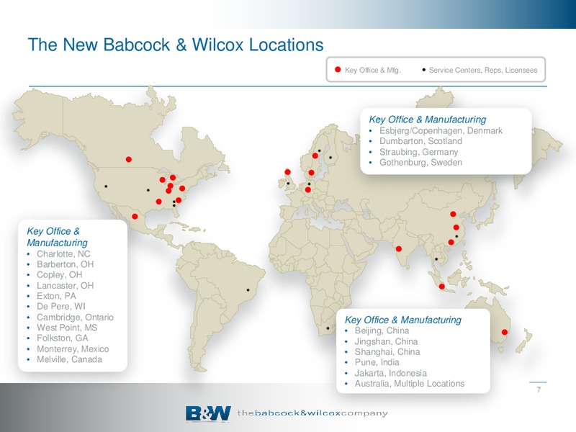Click 'Service Centers, Reps, Licensees' legend label
Screen dimensions: 576x432
[x=483, y=70]
